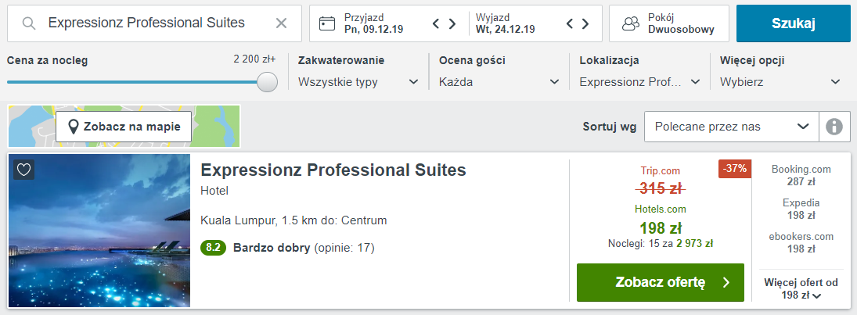Click the Szukaj search button
Viewport: 857px width, 315px height.
pos(793,23)
